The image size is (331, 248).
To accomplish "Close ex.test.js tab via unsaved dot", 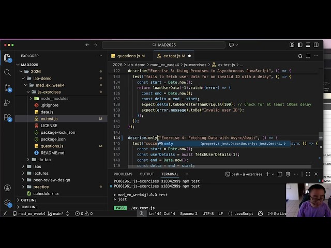I will 189,56.
